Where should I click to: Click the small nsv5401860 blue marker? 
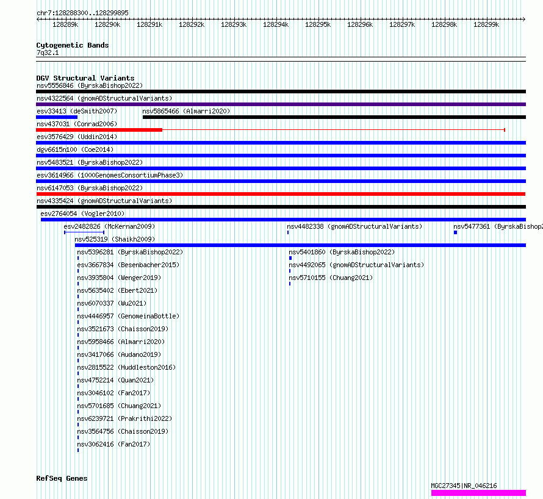tap(290, 258)
